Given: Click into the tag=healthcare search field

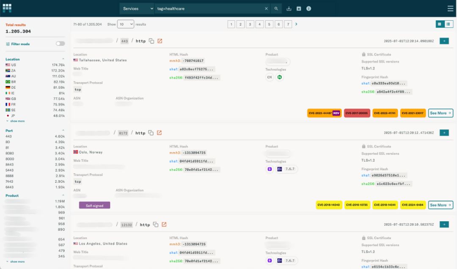Looking at the screenshot, I should click(209, 8).
